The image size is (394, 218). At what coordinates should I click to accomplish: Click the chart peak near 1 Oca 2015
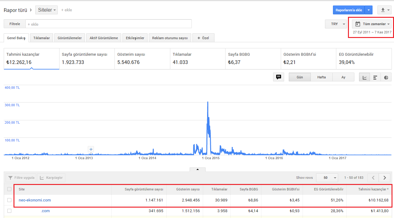pos(208,103)
